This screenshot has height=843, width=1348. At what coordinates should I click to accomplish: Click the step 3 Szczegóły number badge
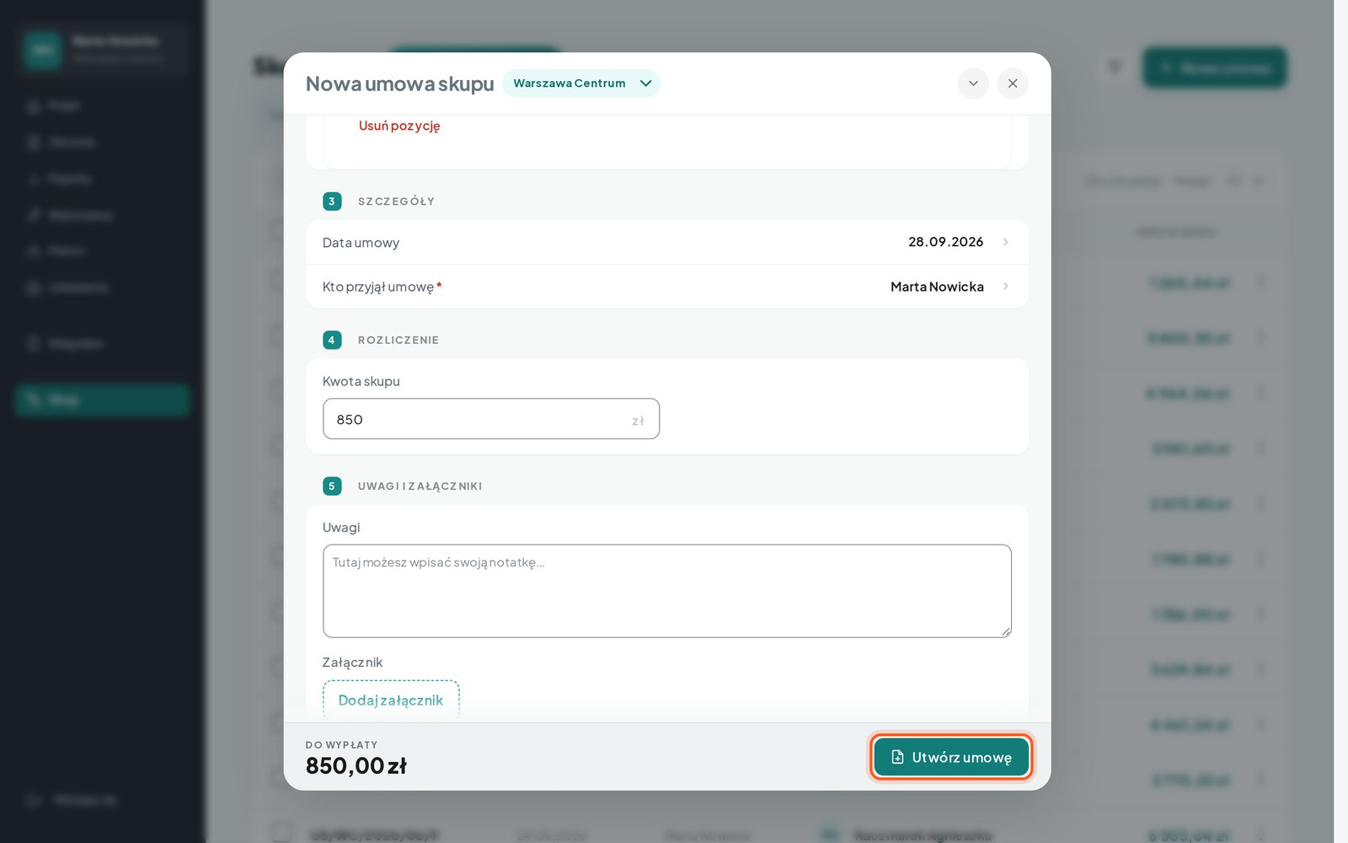(332, 201)
